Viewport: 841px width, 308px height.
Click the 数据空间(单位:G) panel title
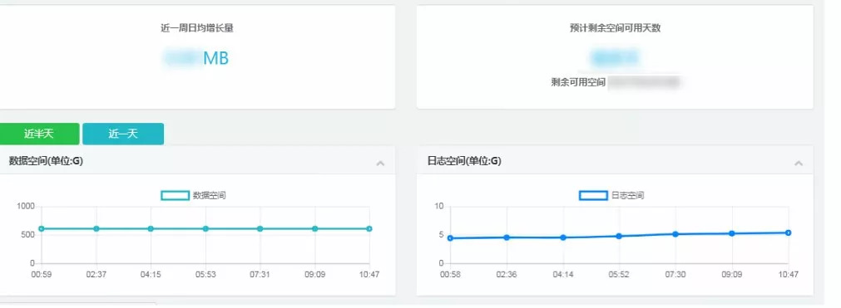46,161
